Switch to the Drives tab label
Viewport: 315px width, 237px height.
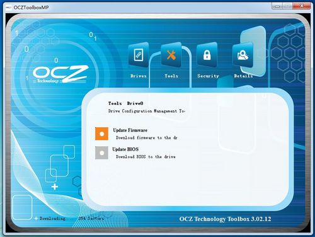pyautogui.click(x=139, y=76)
